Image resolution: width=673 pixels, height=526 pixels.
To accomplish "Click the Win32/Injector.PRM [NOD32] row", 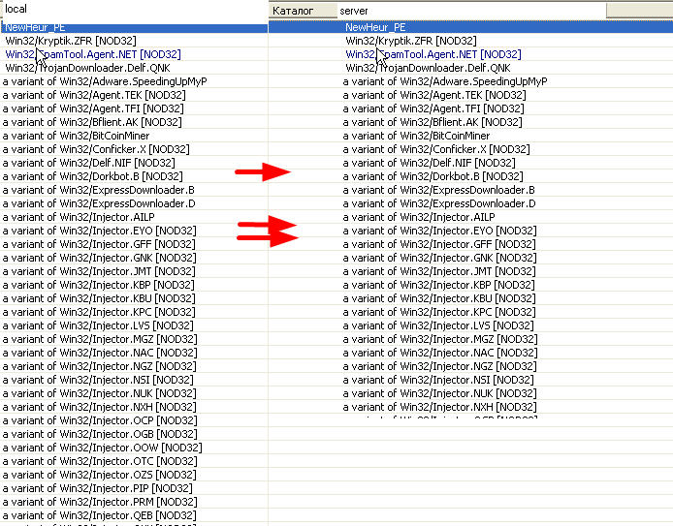I will coord(100,503).
